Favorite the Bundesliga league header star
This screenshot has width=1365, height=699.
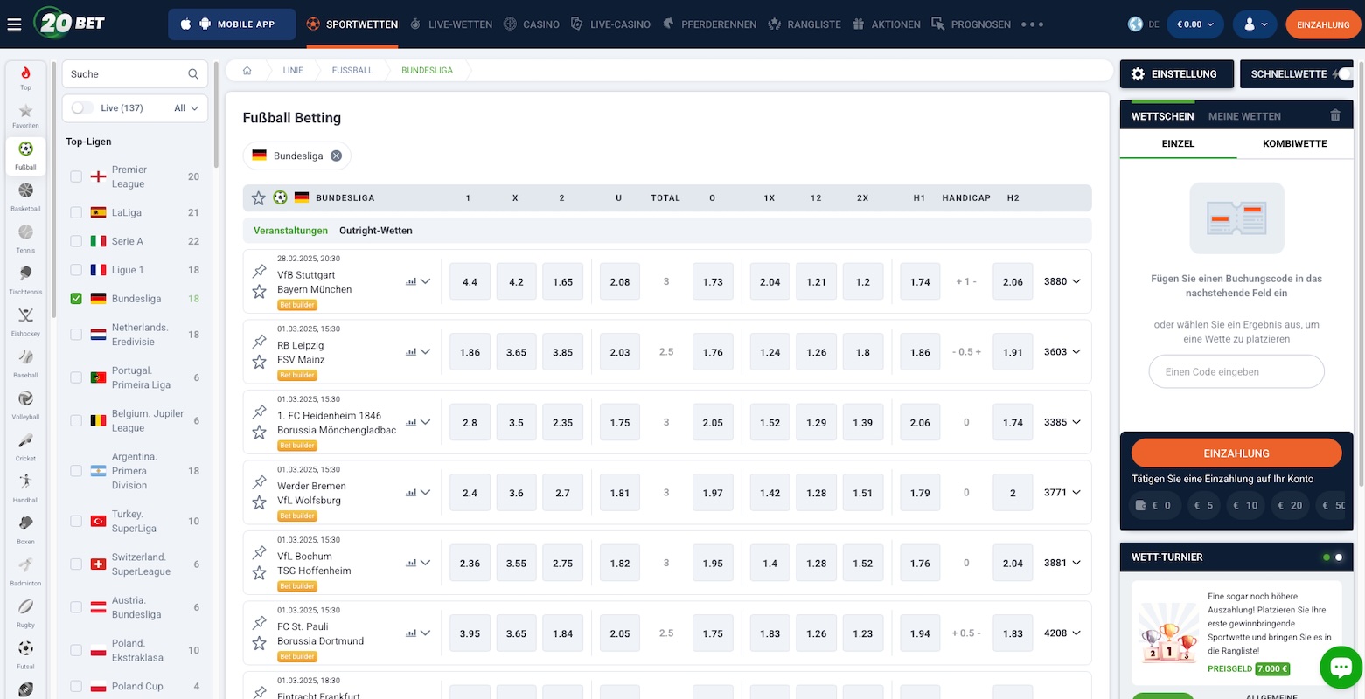(x=258, y=198)
